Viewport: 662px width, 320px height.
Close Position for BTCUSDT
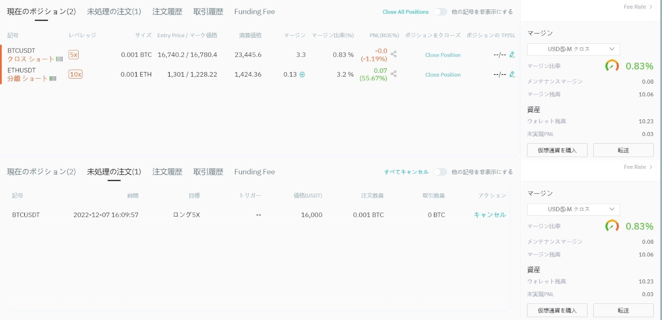tap(443, 55)
